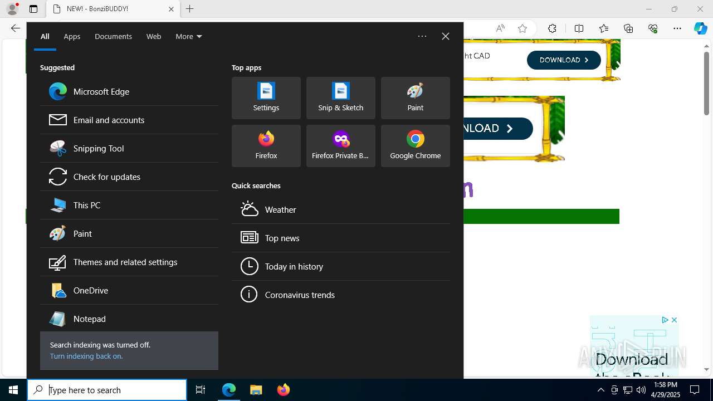Launch Snipping Tool from suggestions
Screen dimensions: 713x401
(x=129, y=148)
